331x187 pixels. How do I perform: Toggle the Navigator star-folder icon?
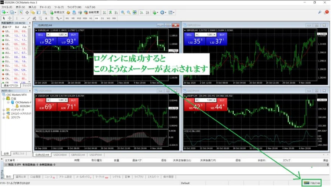33,12
